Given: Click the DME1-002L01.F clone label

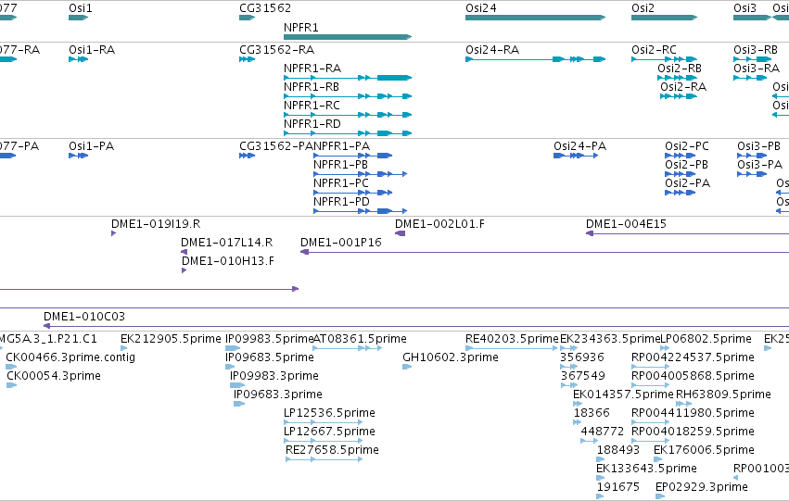Looking at the screenshot, I should coord(439,224).
